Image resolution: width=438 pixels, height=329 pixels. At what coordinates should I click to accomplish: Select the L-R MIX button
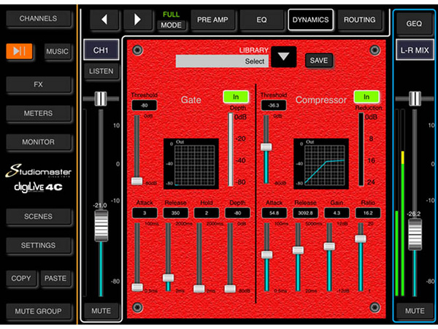point(415,50)
